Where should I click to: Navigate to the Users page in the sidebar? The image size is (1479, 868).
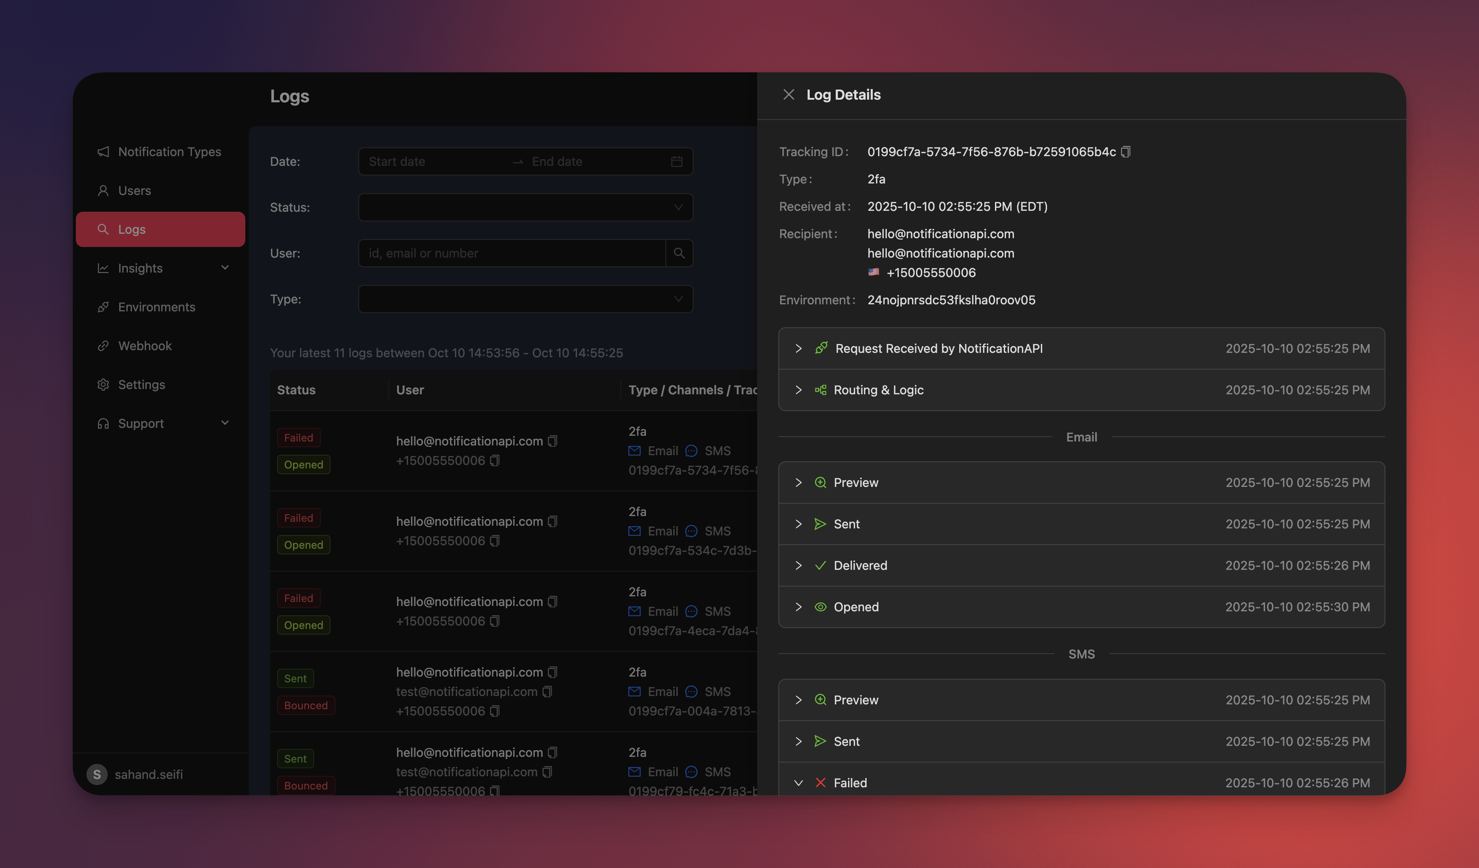click(x=135, y=190)
